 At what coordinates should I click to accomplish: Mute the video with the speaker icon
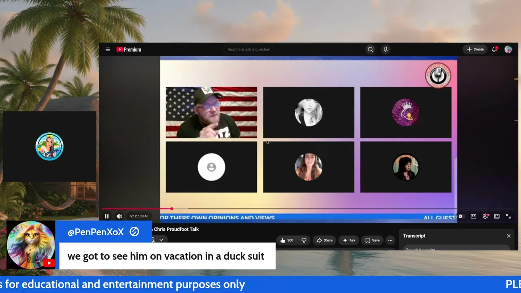point(119,216)
